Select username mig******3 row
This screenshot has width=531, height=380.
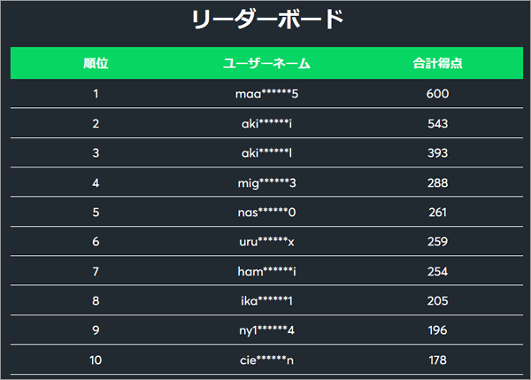pos(266,182)
